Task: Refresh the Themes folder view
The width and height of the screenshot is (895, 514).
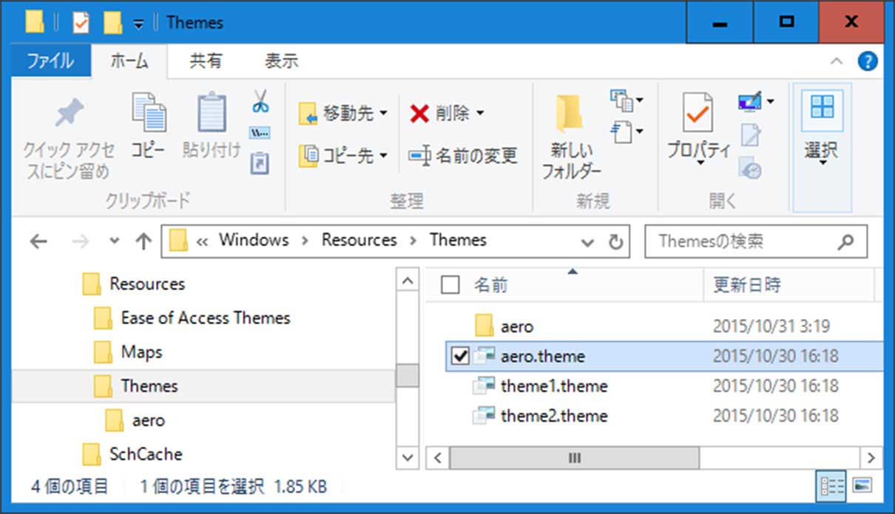Action: pyautogui.click(x=615, y=241)
